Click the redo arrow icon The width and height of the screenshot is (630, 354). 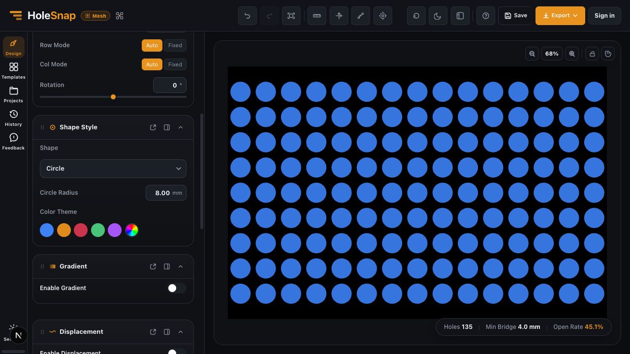(269, 16)
